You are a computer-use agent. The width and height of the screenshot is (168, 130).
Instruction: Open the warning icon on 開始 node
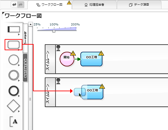(x=73, y=53)
